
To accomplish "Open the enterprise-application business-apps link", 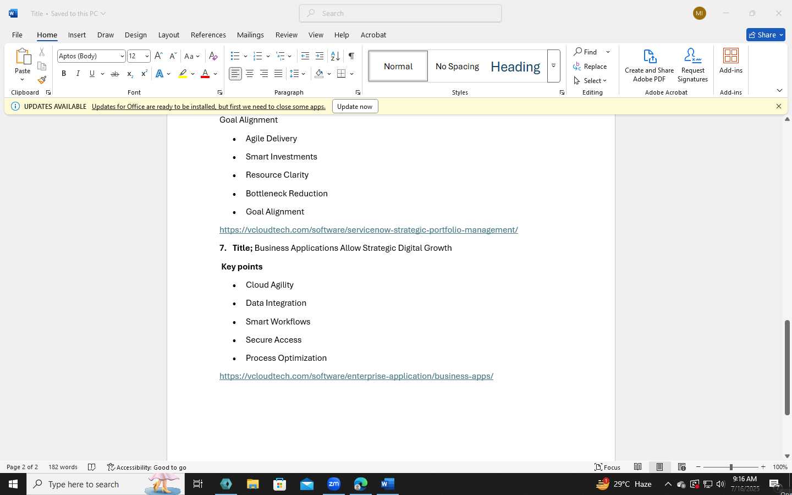I will coord(356,376).
